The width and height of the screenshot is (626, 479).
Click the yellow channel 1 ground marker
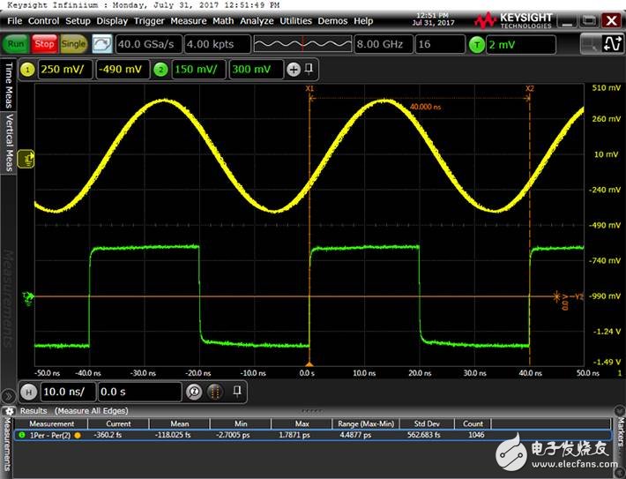(26, 159)
